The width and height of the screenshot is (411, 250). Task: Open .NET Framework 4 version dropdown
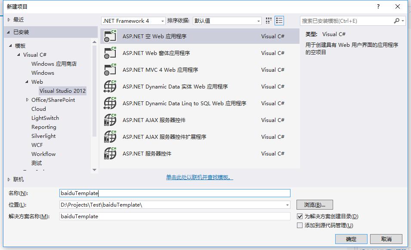tap(133, 21)
